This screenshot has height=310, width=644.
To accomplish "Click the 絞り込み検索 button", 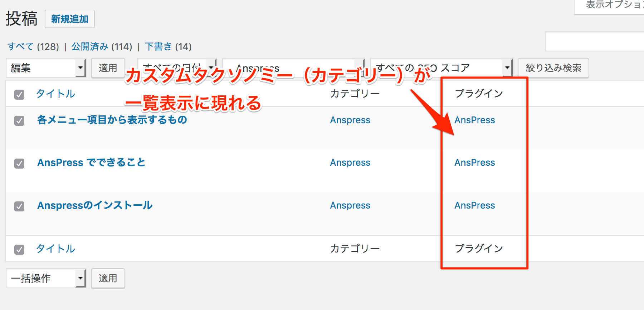I will click(x=553, y=68).
